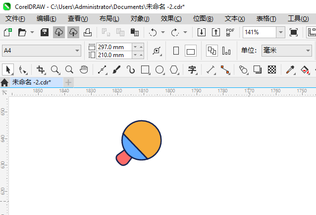Expand the Open recent dropdown arrow
316x215 pixels.
click(x=32, y=32)
